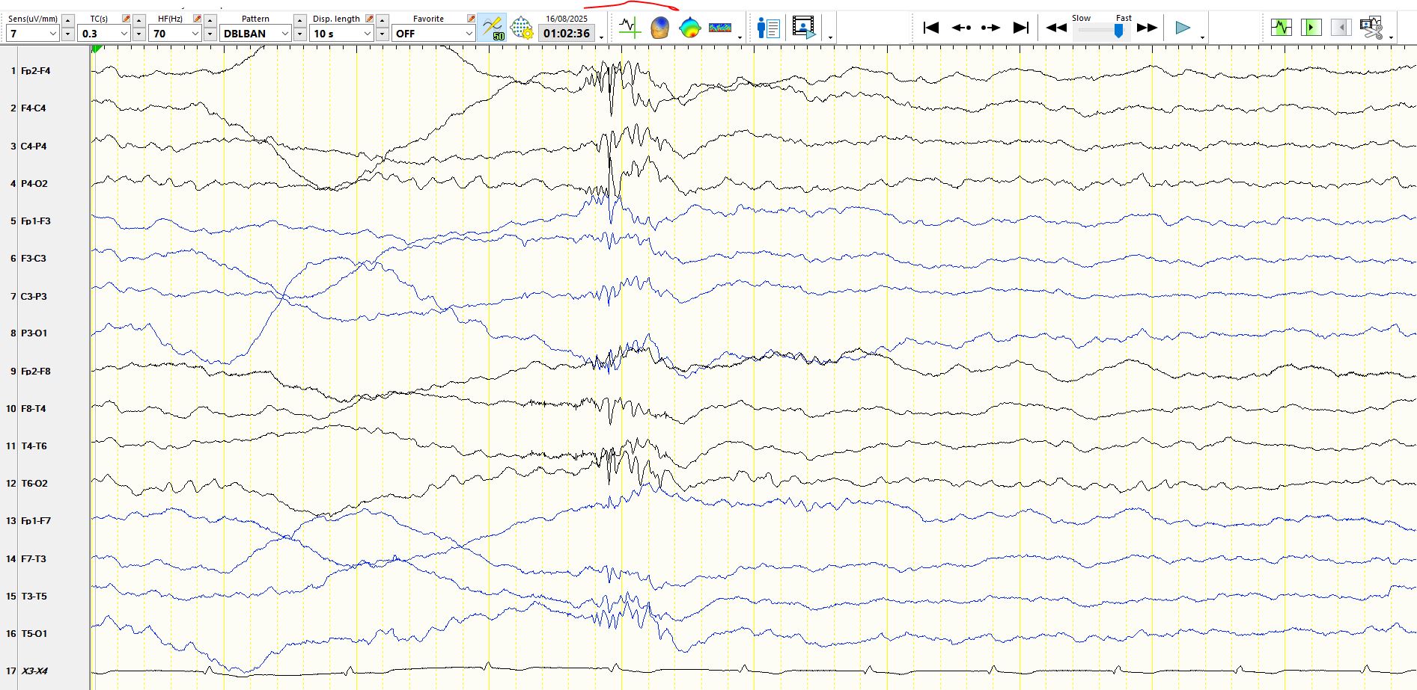Expand the arrow next to the clock display

tap(601, 37)
